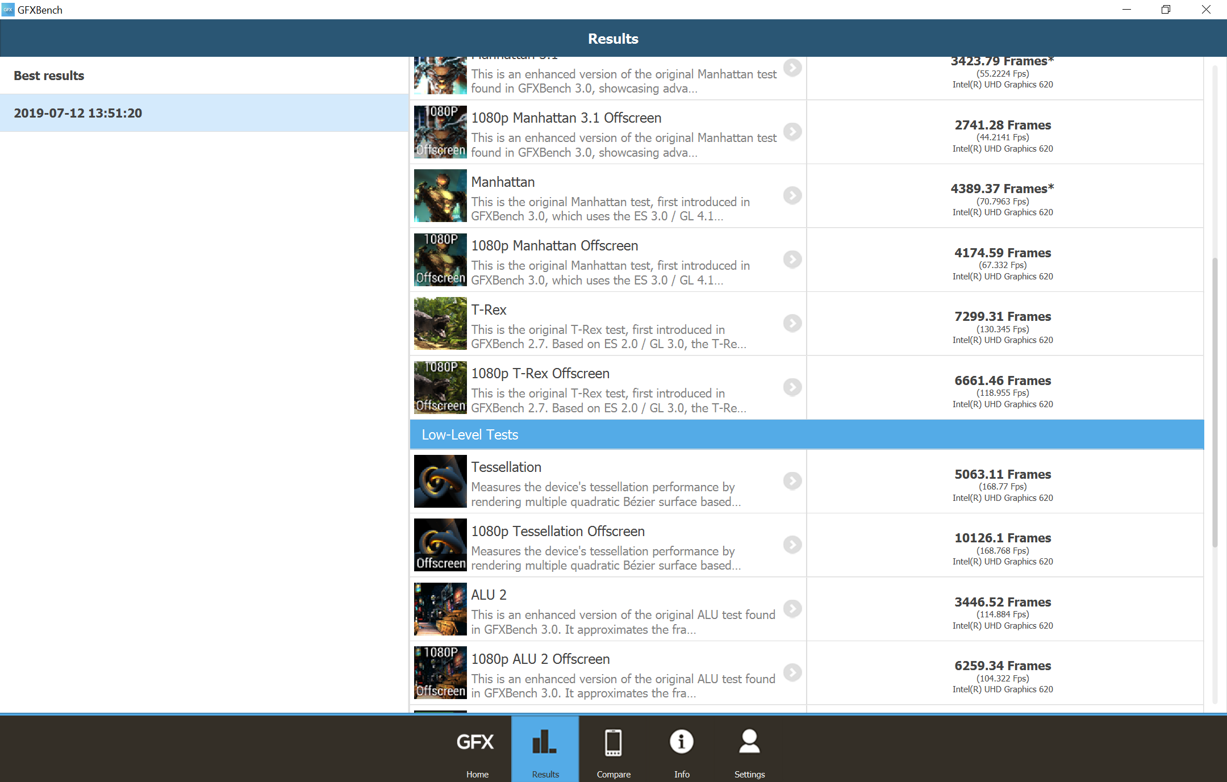The image size is (1227, 782).
Task: Minimize the GFXBench window
Action: click(1127, 10)
